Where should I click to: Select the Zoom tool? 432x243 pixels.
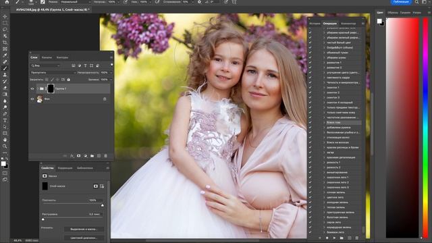click(x=5, y=146)
